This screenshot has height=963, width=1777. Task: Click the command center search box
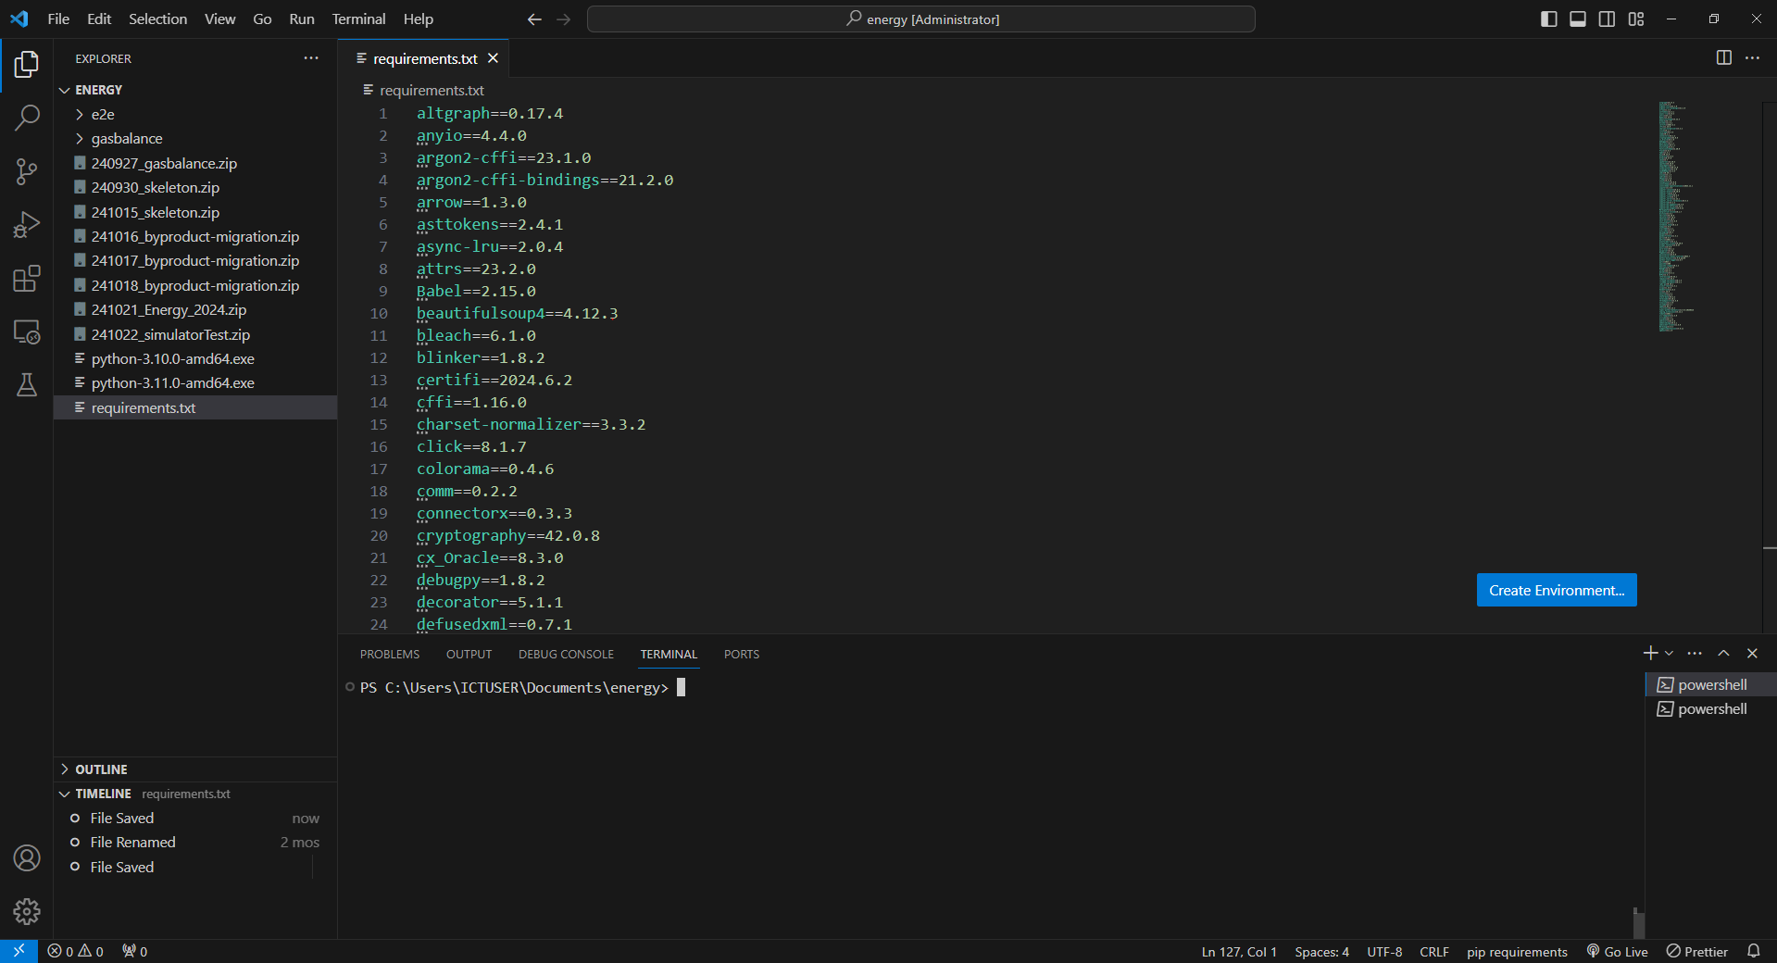[x=921, y=19]
